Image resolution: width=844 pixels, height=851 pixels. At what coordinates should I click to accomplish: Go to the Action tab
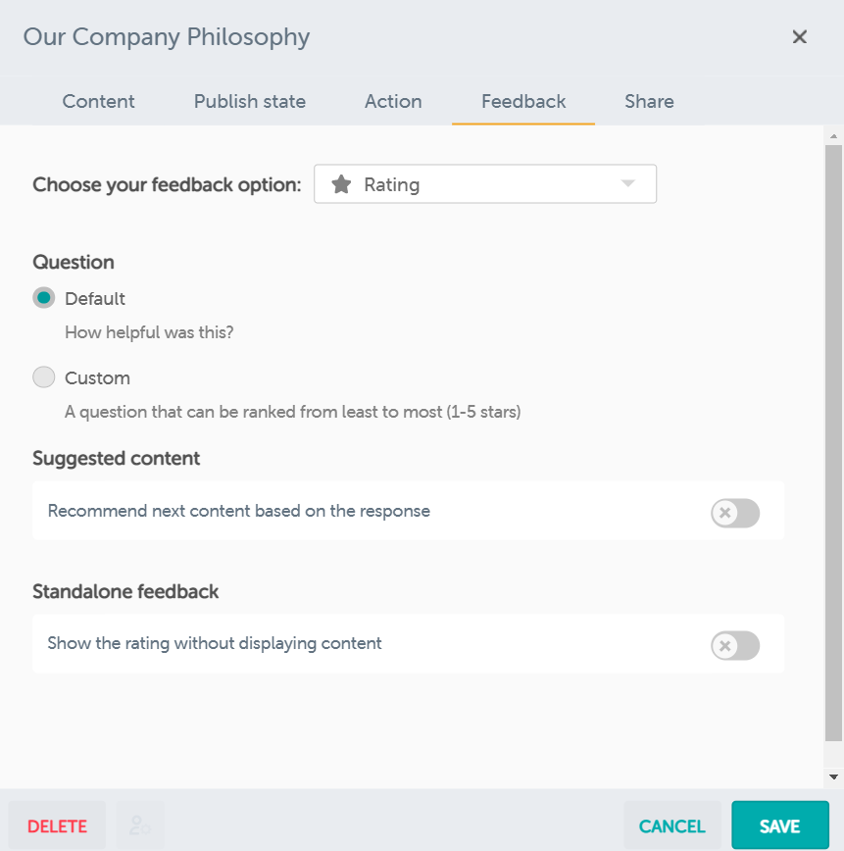[x=393, y=101]
